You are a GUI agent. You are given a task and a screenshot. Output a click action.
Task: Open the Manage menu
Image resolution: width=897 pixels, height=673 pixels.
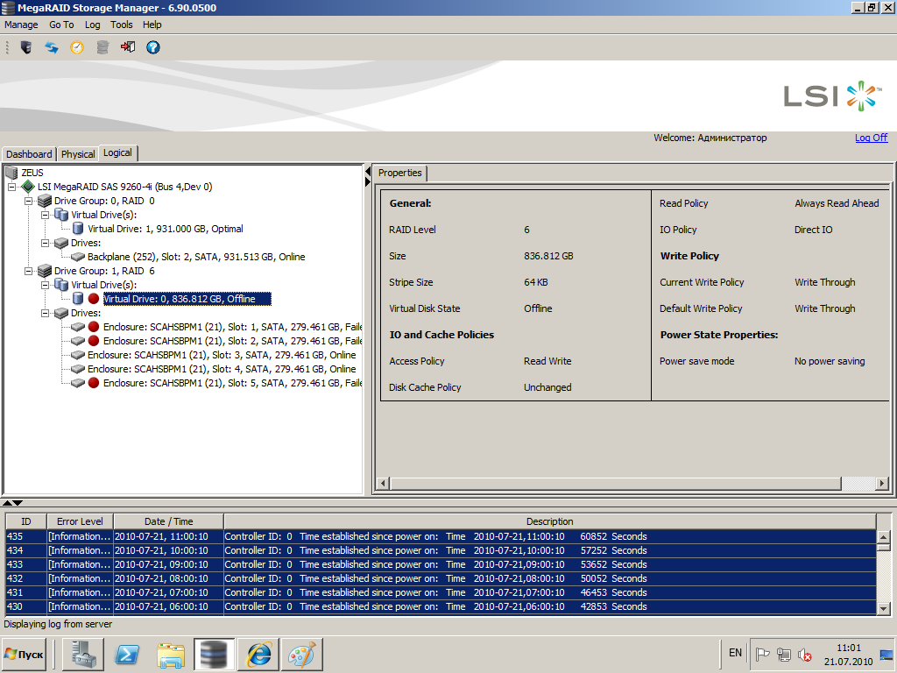[x=21, y=25]
